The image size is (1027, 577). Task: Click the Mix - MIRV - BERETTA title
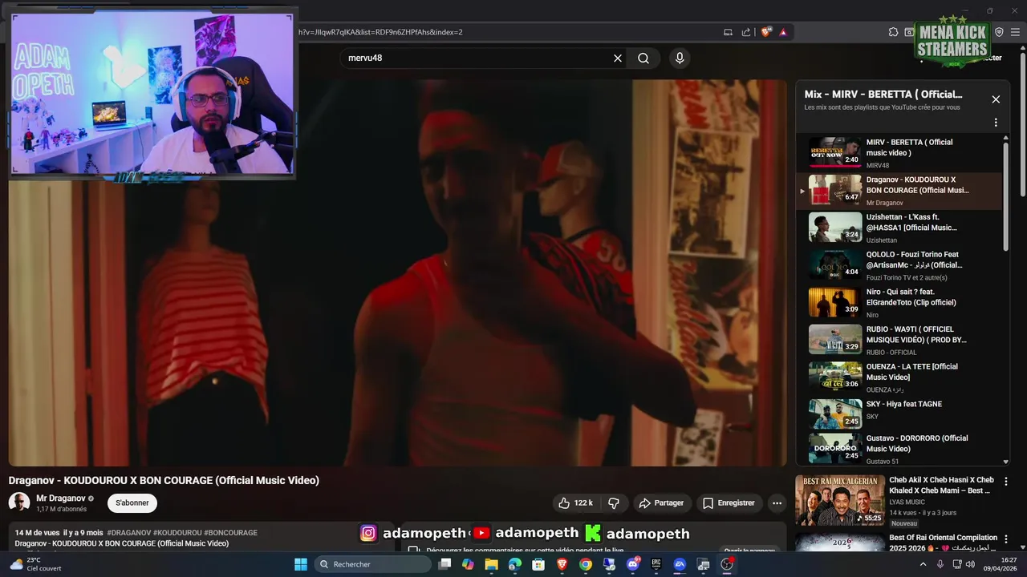coord(883,95)
